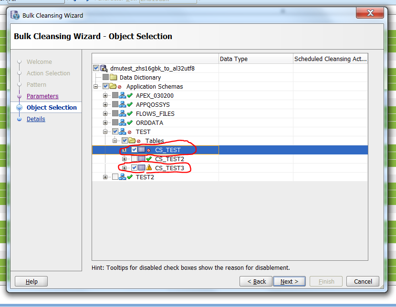Click the warning triangle icon on CS_TEST3
This screenshot has height=307, width=396.
pyautogui.click(x=149, y=168)
